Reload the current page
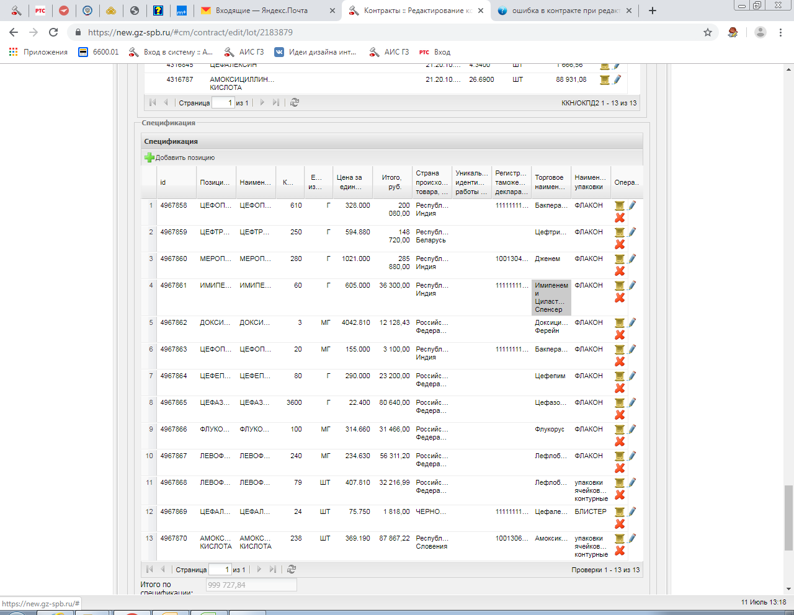This screenshot has height=615, width=794. pos(53,32)
